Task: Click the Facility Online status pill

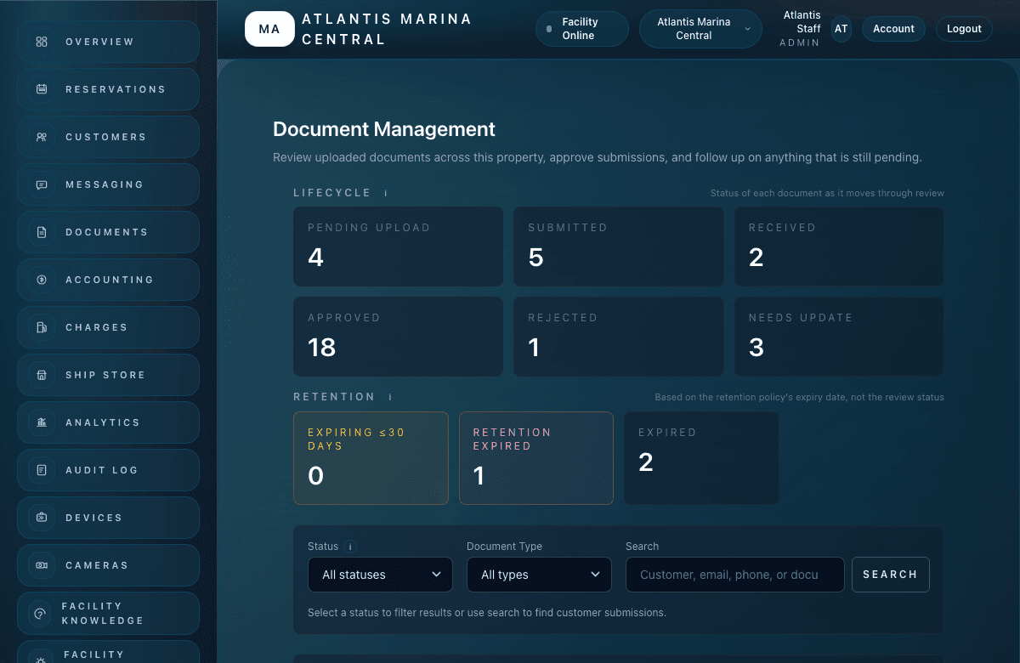Action: coord(581,29)
